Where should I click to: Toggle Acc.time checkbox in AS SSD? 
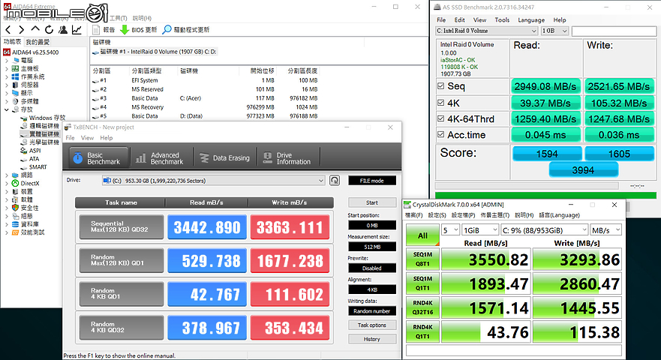(441, 135)
